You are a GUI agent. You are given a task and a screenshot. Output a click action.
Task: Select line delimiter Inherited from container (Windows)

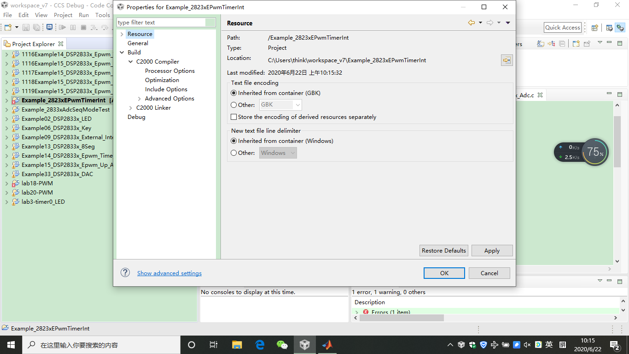coord(234,141)
